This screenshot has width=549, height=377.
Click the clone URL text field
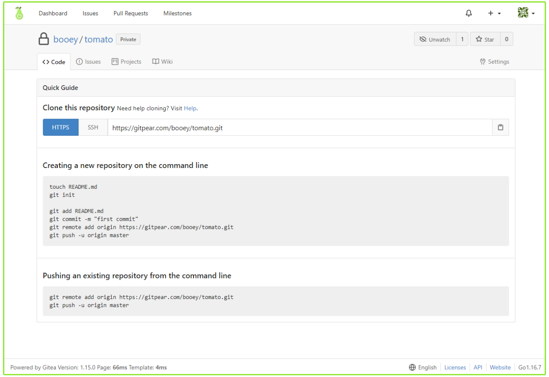coord(299,128)
